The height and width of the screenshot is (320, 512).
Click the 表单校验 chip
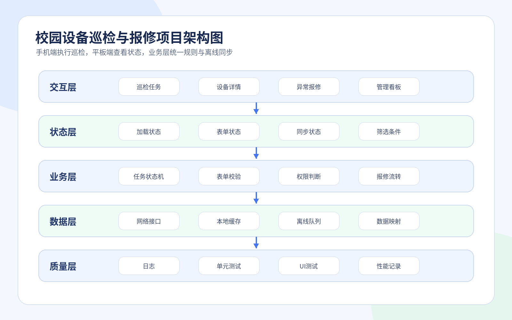click(229, 176)
